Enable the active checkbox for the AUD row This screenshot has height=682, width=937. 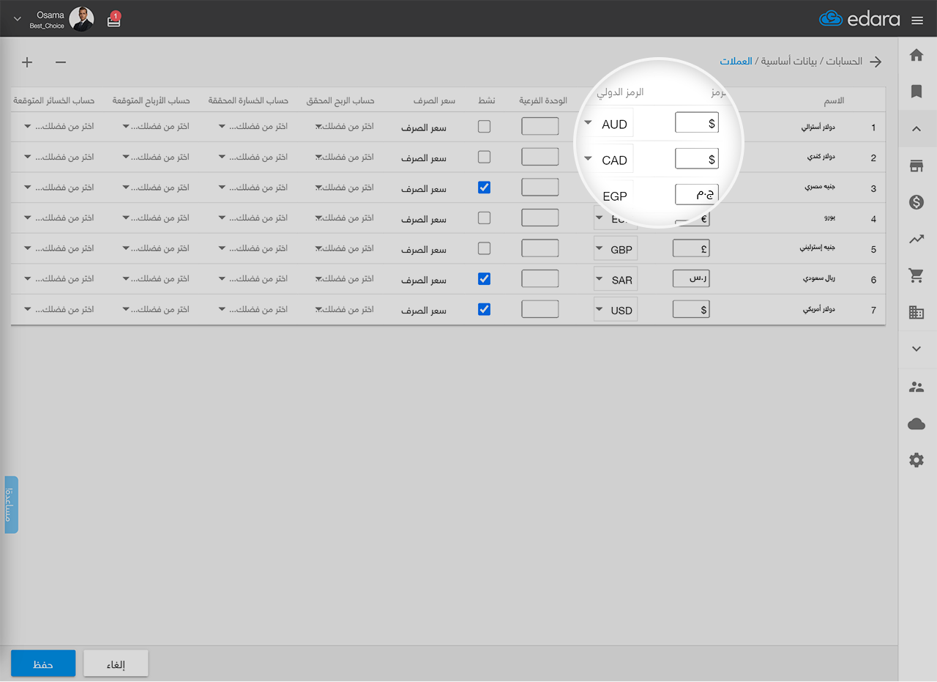pos(484,127)
